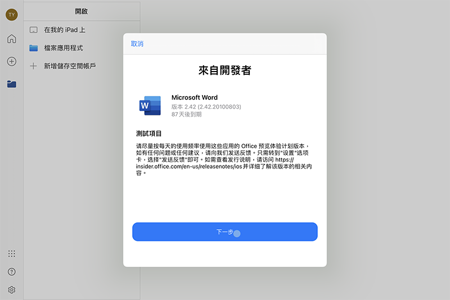Click the iPad device icon in list

(33, 30)
